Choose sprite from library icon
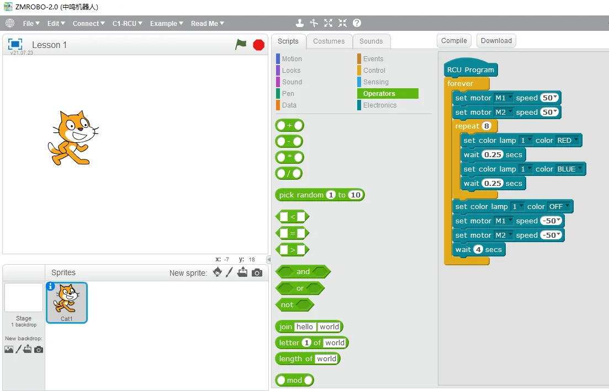This screenshot has width=609, height=391. pyautogui.click(x=218, y=272)
